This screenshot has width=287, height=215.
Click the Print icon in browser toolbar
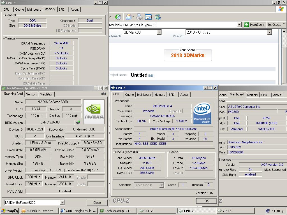pyautogui.click(x=140, y=17)
